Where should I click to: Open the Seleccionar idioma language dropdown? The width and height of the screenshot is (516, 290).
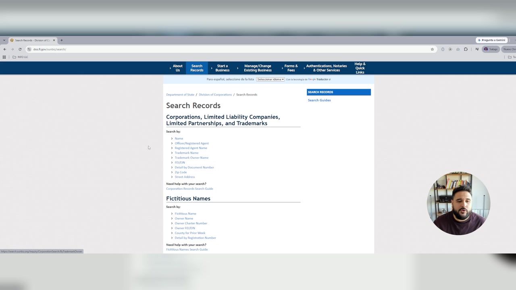tap(270, 79)
